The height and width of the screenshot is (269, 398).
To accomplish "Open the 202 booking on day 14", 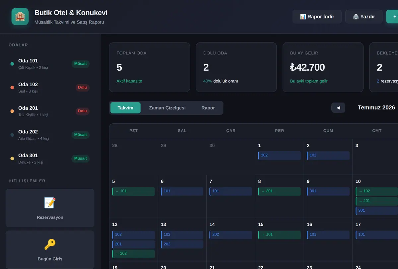I will (231, 235).
